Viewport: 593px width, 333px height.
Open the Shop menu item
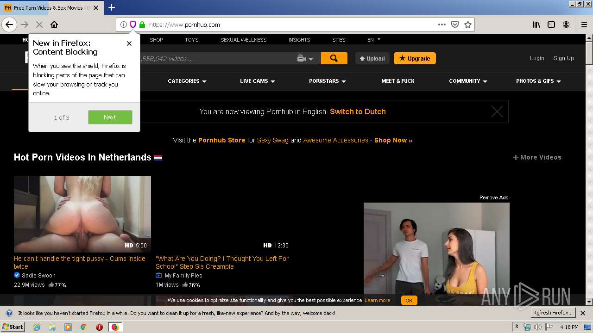click(156, 40)
